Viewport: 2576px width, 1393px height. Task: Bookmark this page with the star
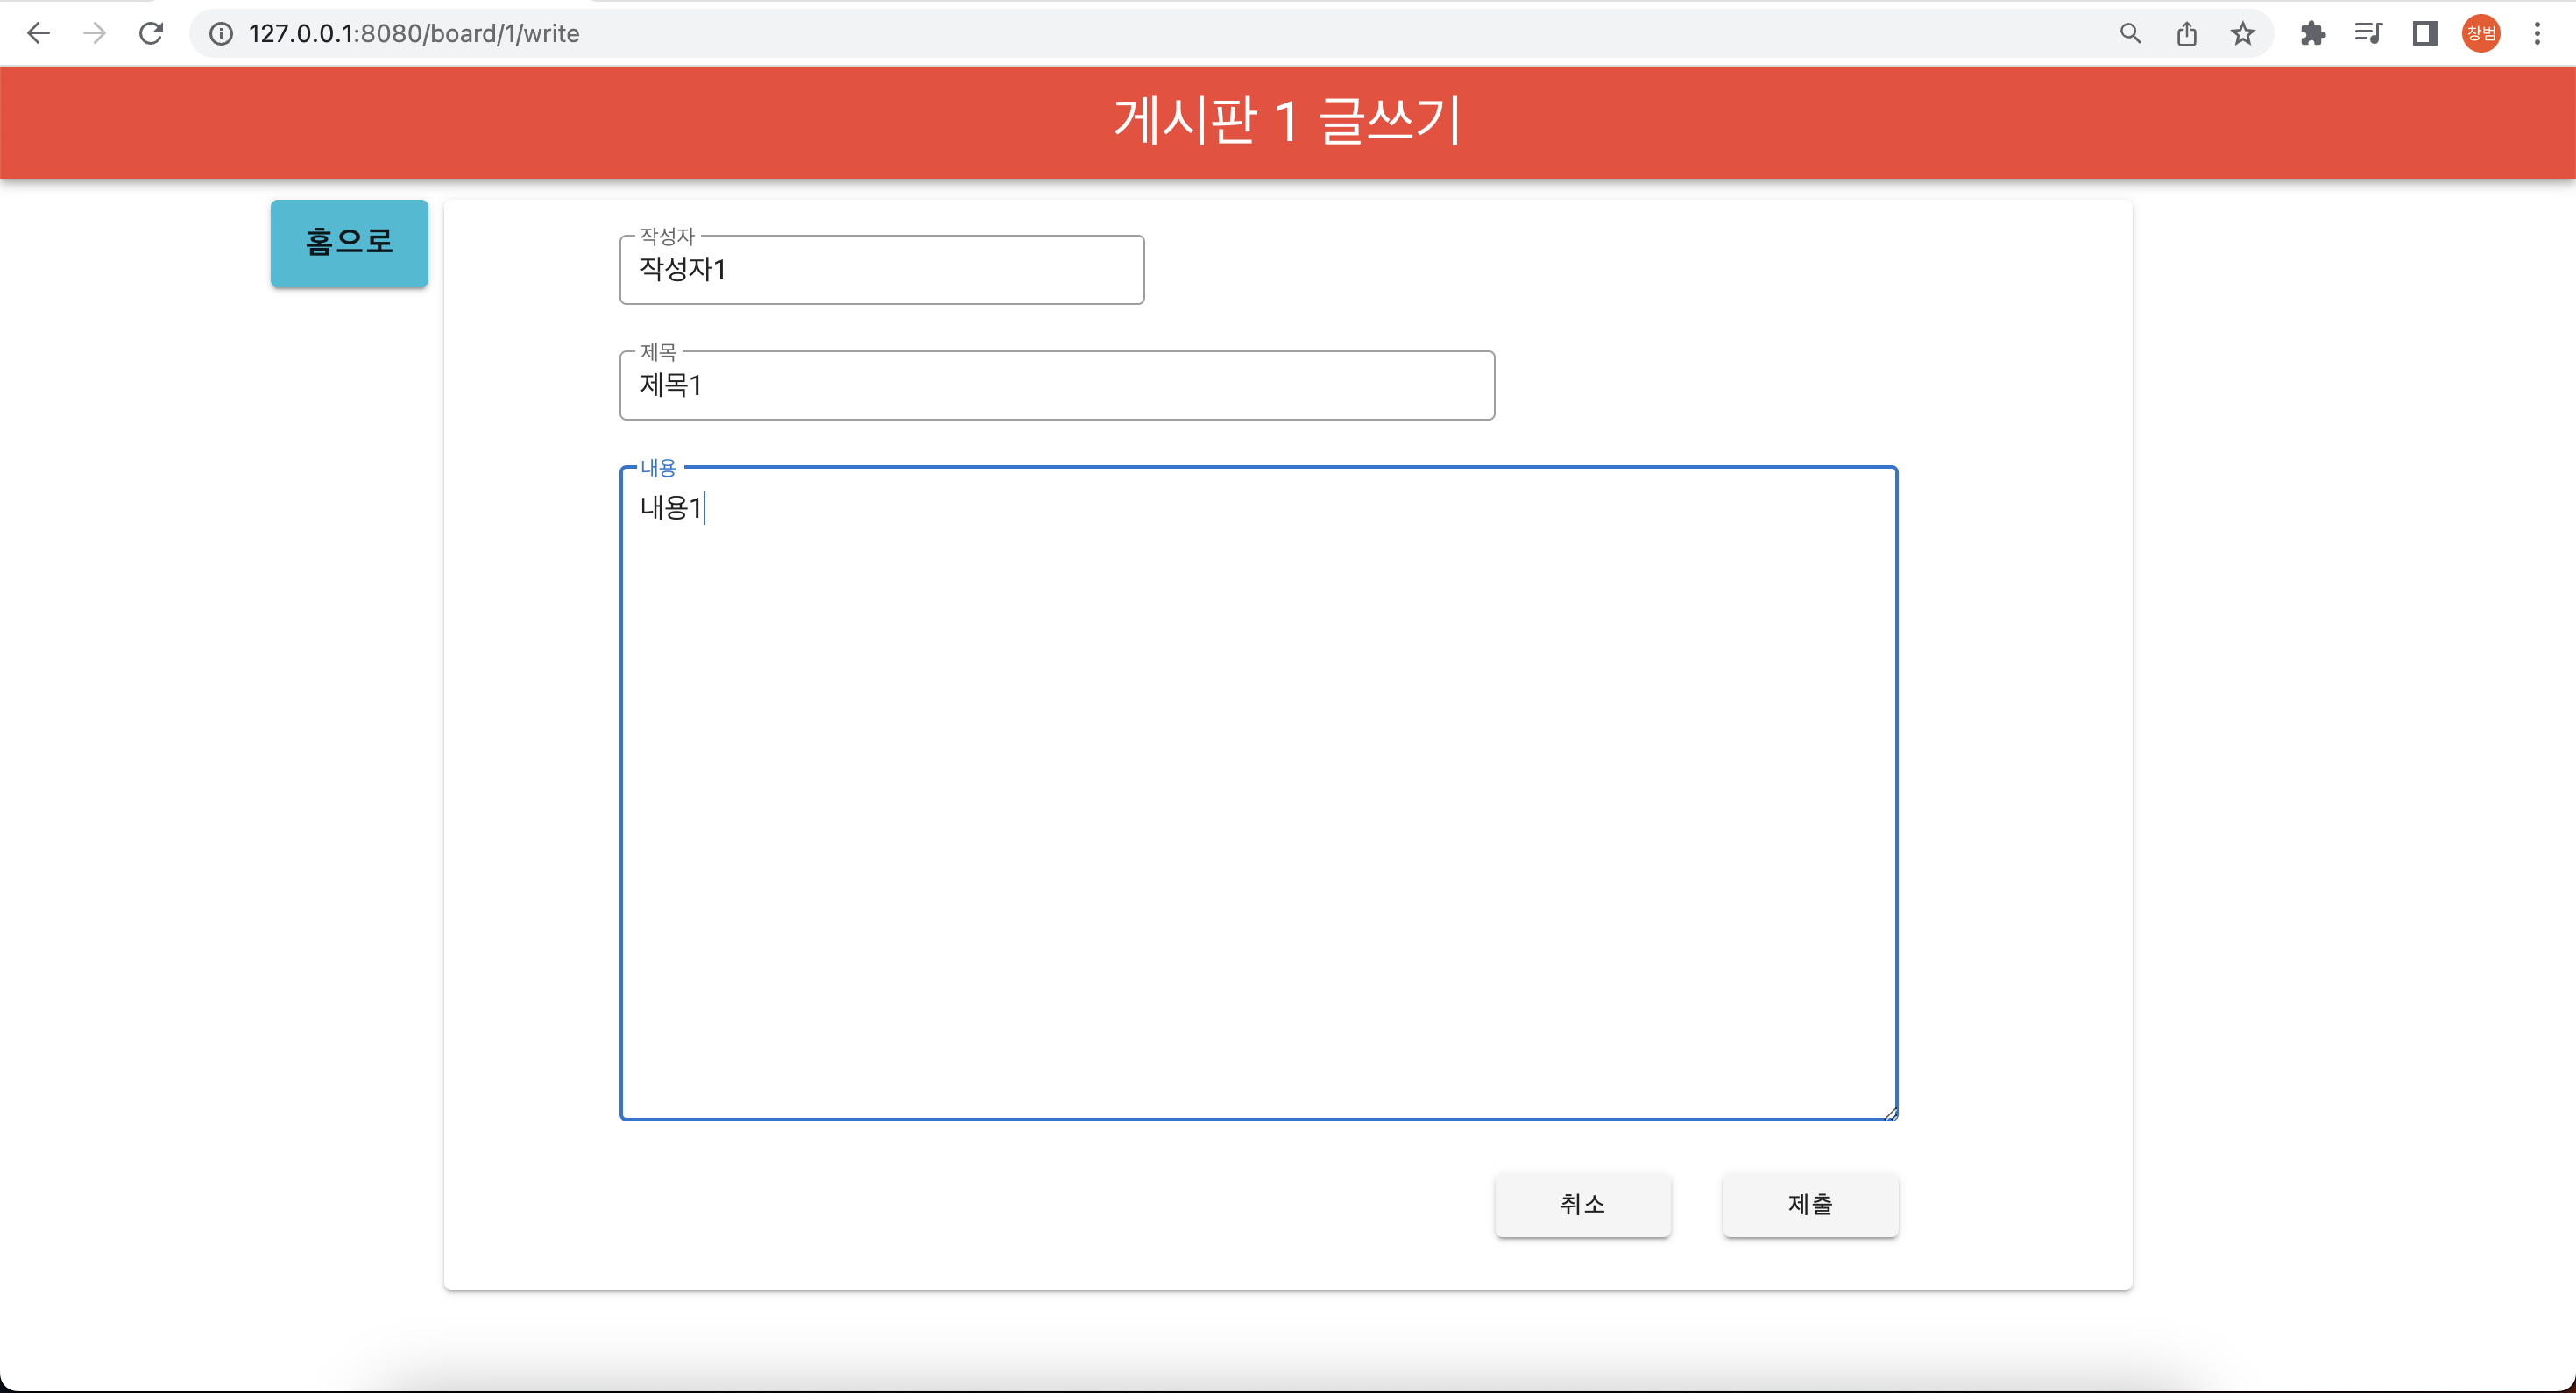pyautogui.click(x=2243, y=34)
